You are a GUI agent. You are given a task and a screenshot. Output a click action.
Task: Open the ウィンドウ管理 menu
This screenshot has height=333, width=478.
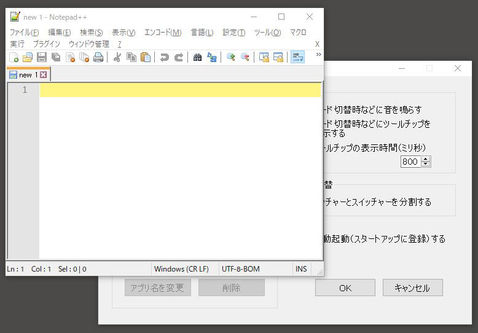pos(89,44)
